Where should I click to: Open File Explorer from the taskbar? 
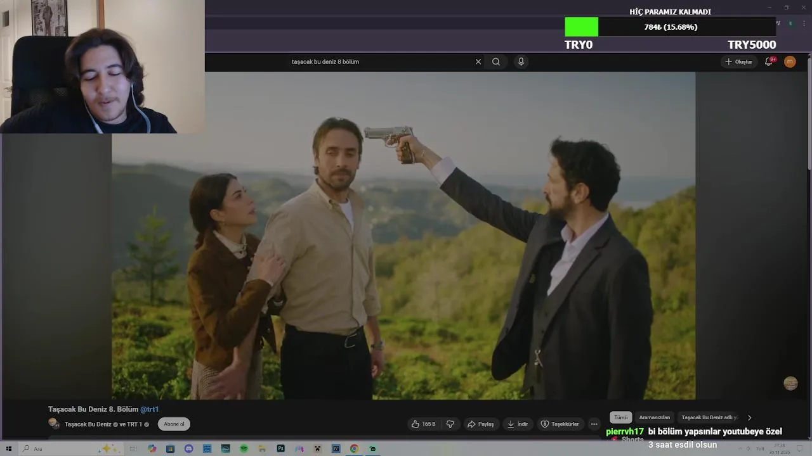[262, 448]
